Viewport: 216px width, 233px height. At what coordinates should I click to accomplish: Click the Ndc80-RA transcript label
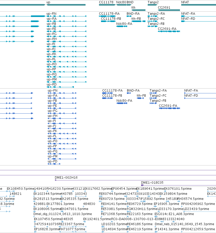(x=124, y=24)
